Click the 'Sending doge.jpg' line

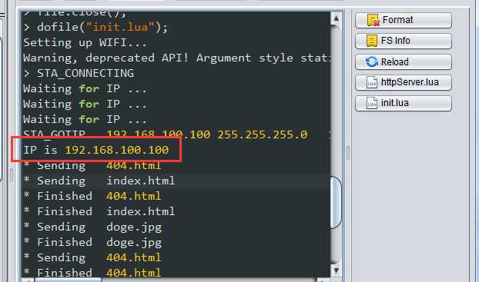pos(93,227)
